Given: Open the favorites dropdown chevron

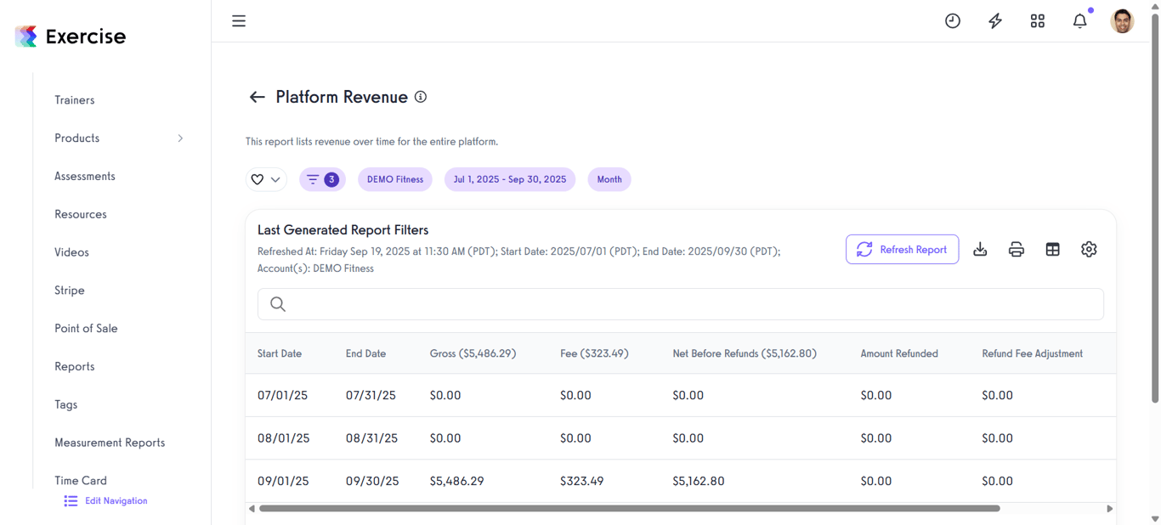Looking at the screenshot, I should click(276, 179).
